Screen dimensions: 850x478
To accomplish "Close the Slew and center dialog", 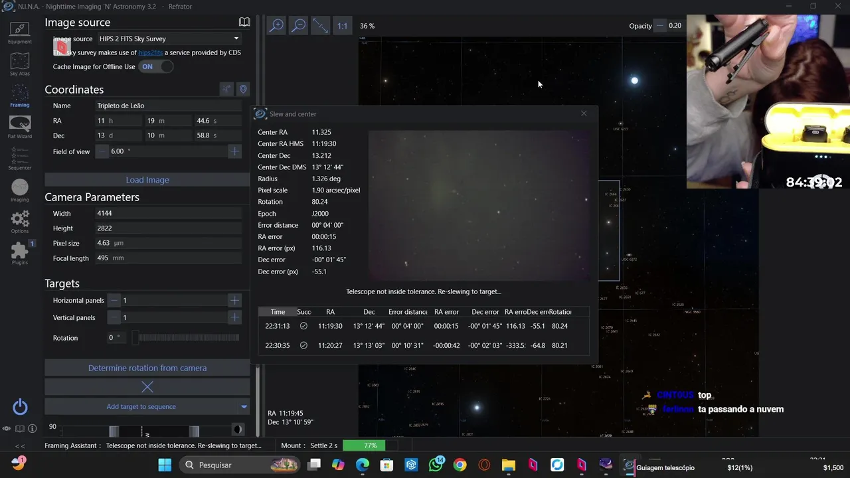I will click(584, 114).
